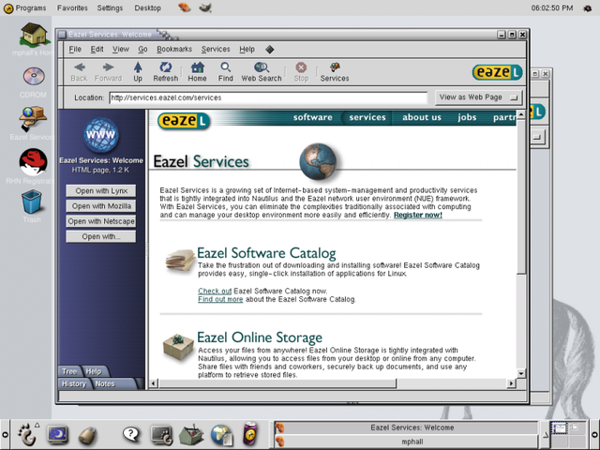This screenshot has height=450, width=600.
Task: Switch to the Tree sidebar tab
Action: click(x=69, y=371)
